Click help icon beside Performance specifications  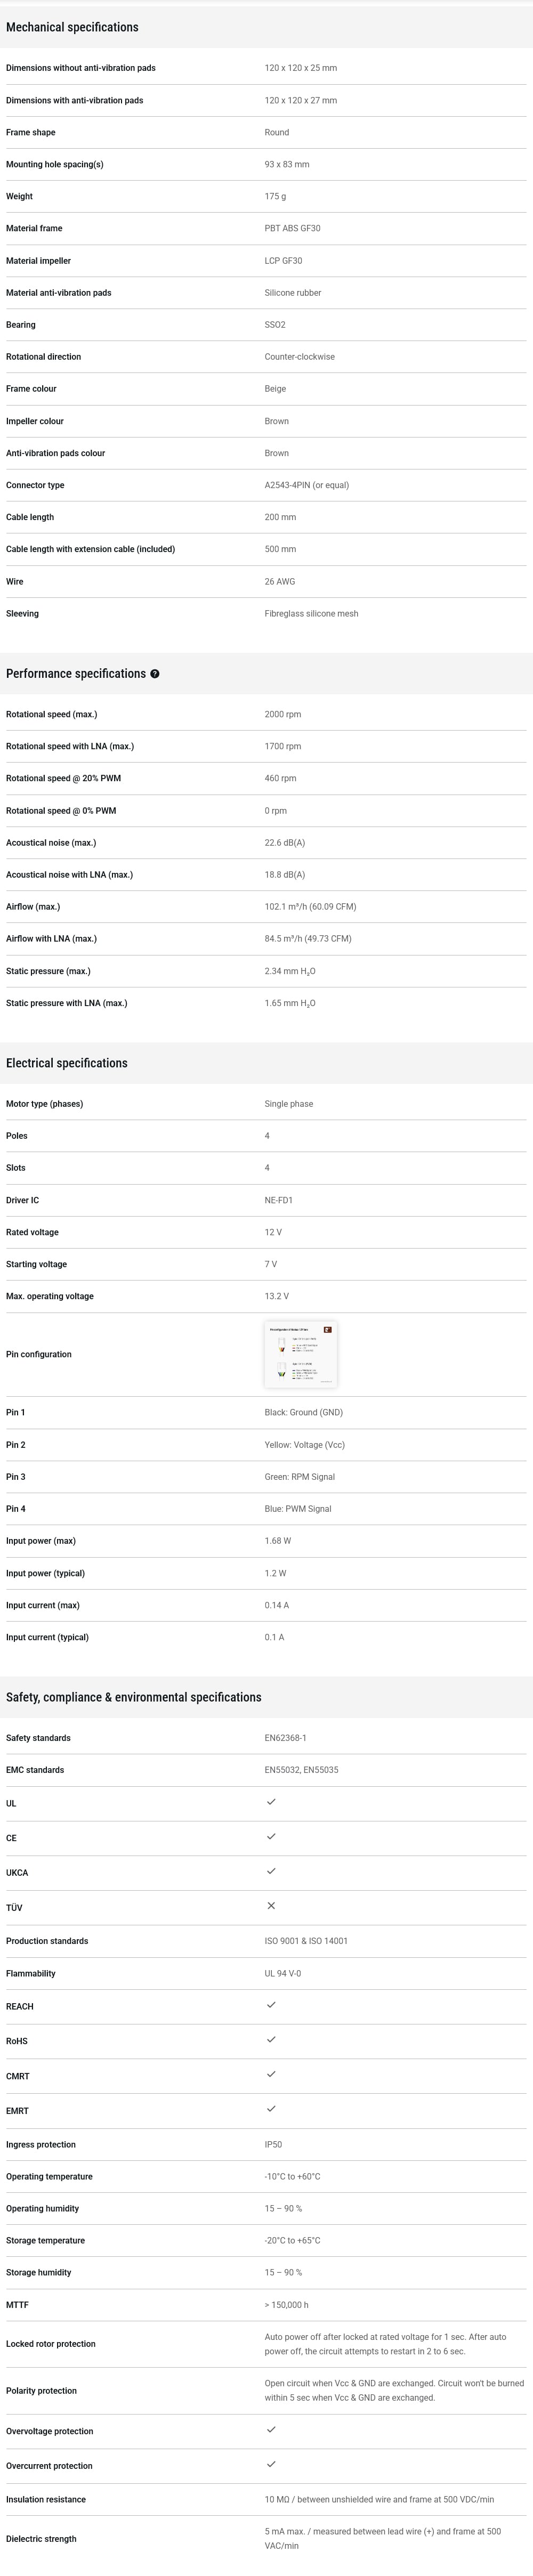[x=155, y=674]
